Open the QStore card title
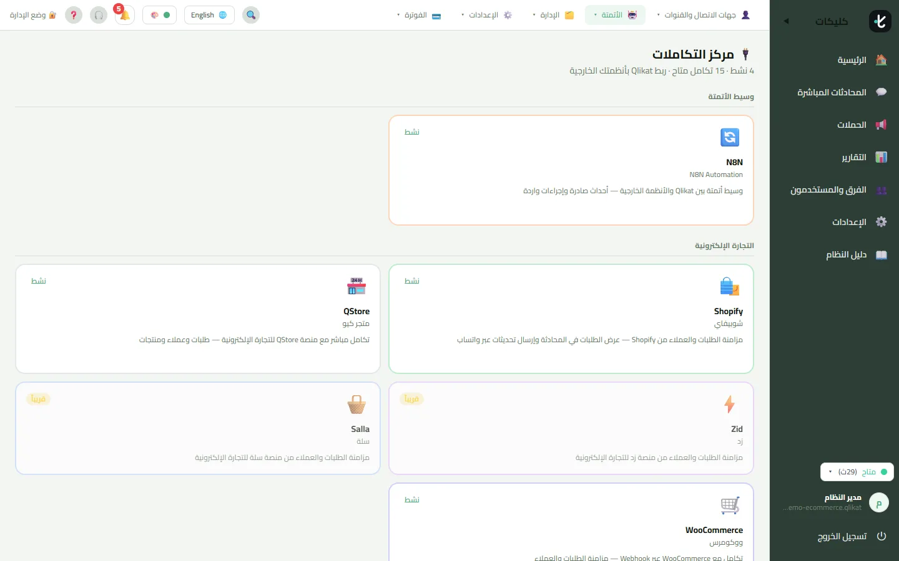The image size is (899, 561). (356, 311)
